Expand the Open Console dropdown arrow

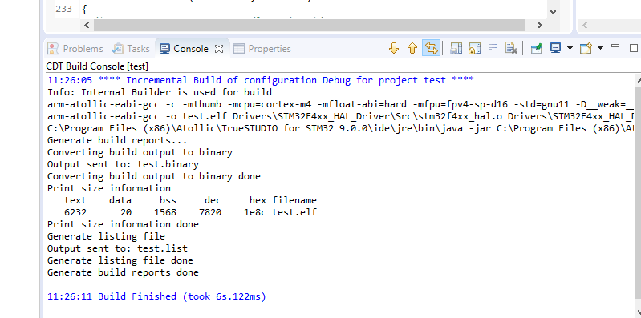tap(600, 48)
